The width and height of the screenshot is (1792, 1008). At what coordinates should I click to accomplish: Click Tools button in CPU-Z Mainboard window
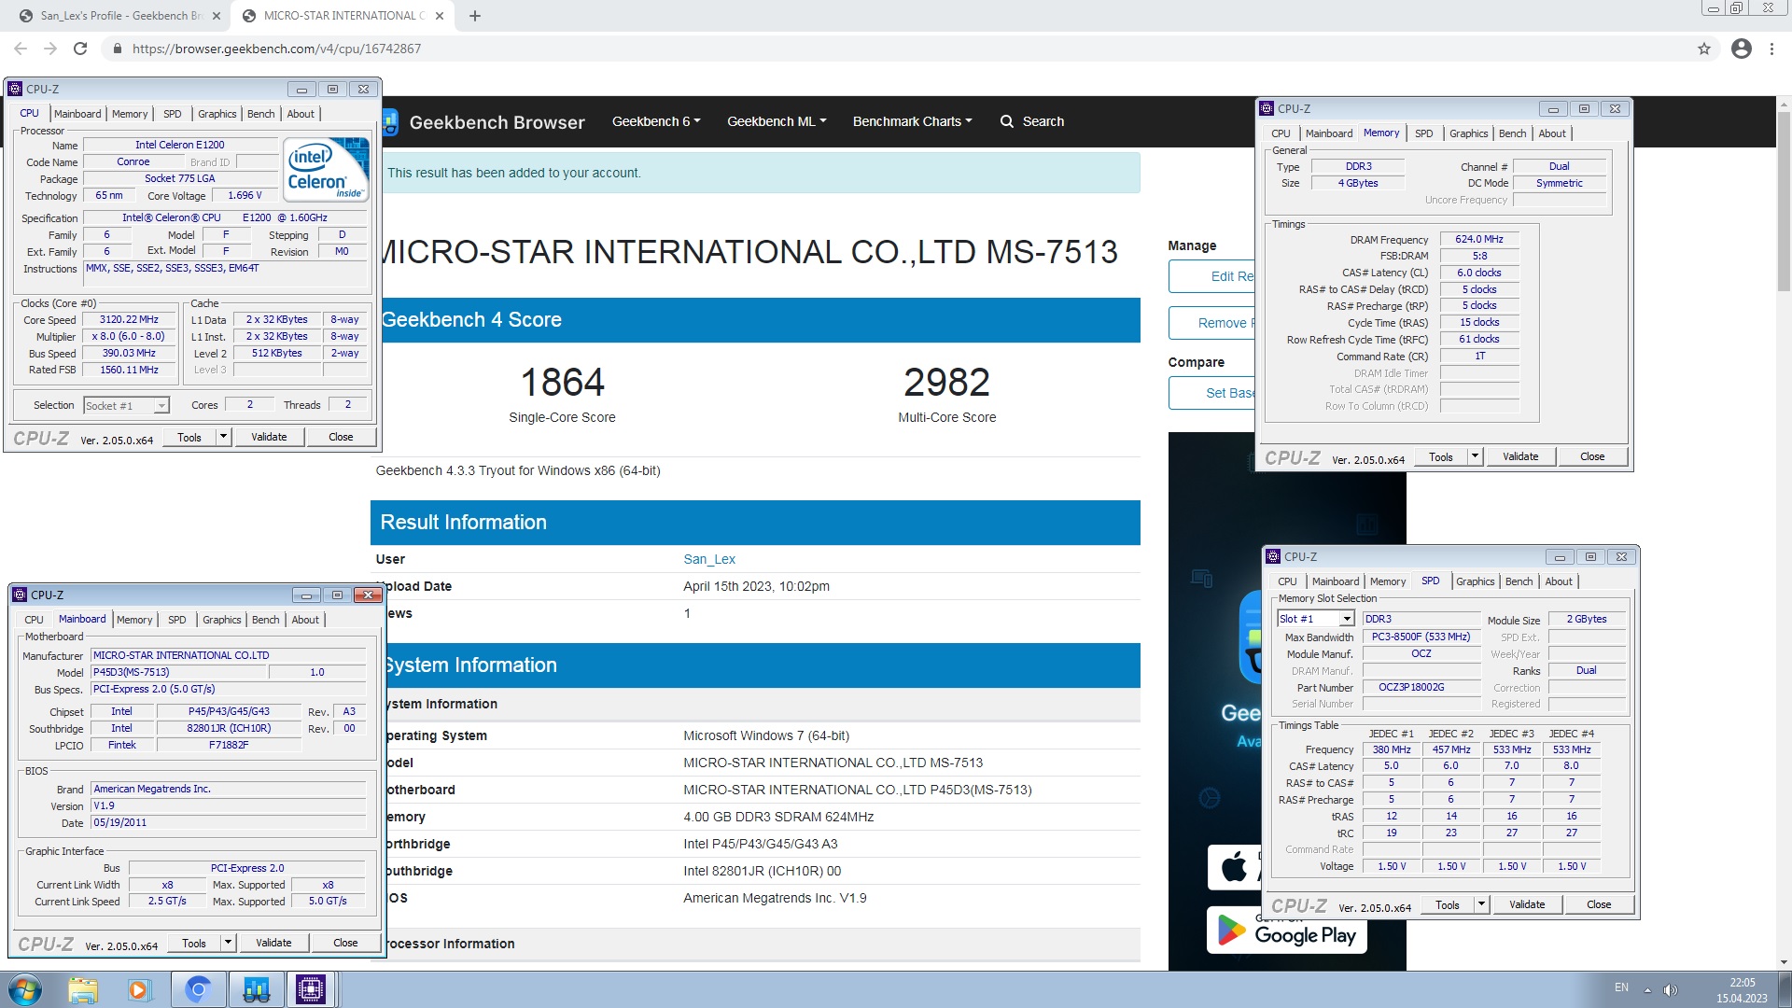point(194,943)
